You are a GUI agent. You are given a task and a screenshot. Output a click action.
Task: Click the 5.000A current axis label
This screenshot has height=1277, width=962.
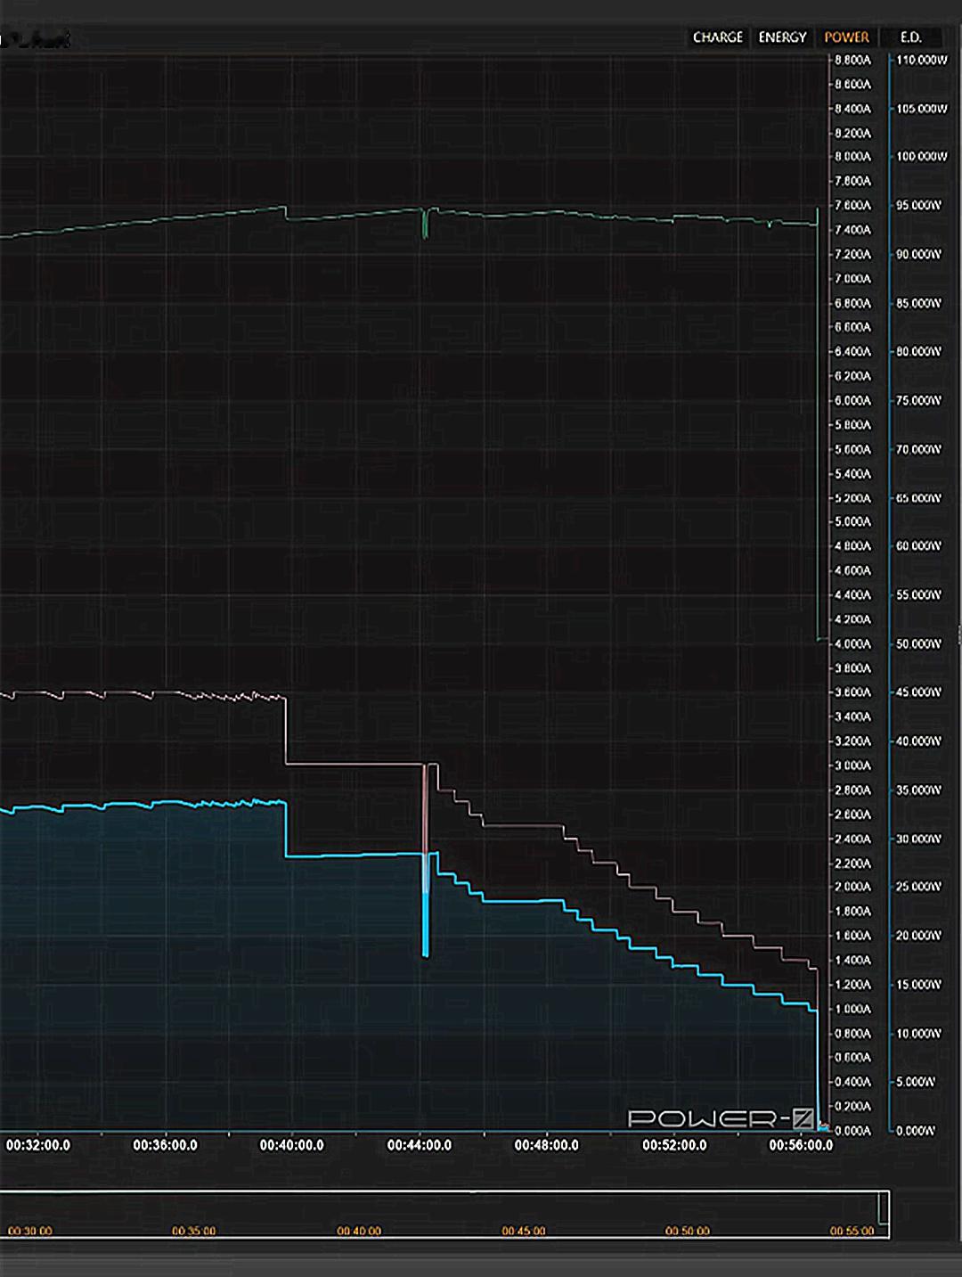tap(853, 522)
